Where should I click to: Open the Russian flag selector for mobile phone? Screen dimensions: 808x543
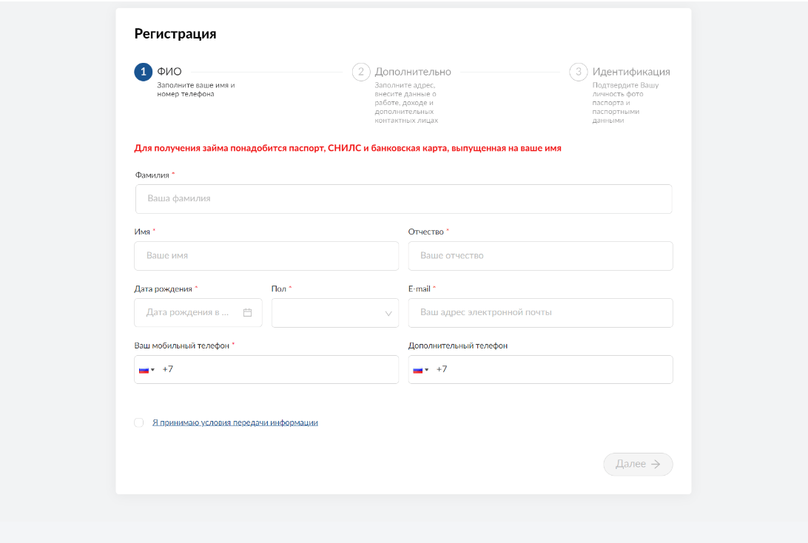[147, 370]
